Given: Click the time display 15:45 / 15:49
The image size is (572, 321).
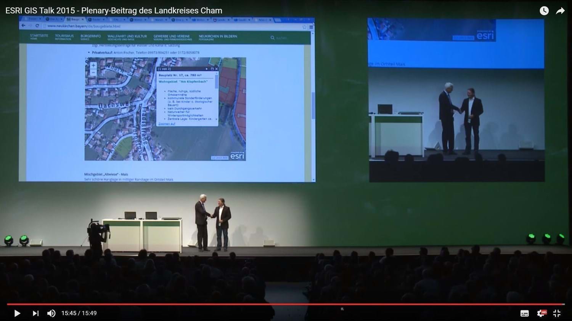Looking at the screenshot, I should tap(79, 313).
